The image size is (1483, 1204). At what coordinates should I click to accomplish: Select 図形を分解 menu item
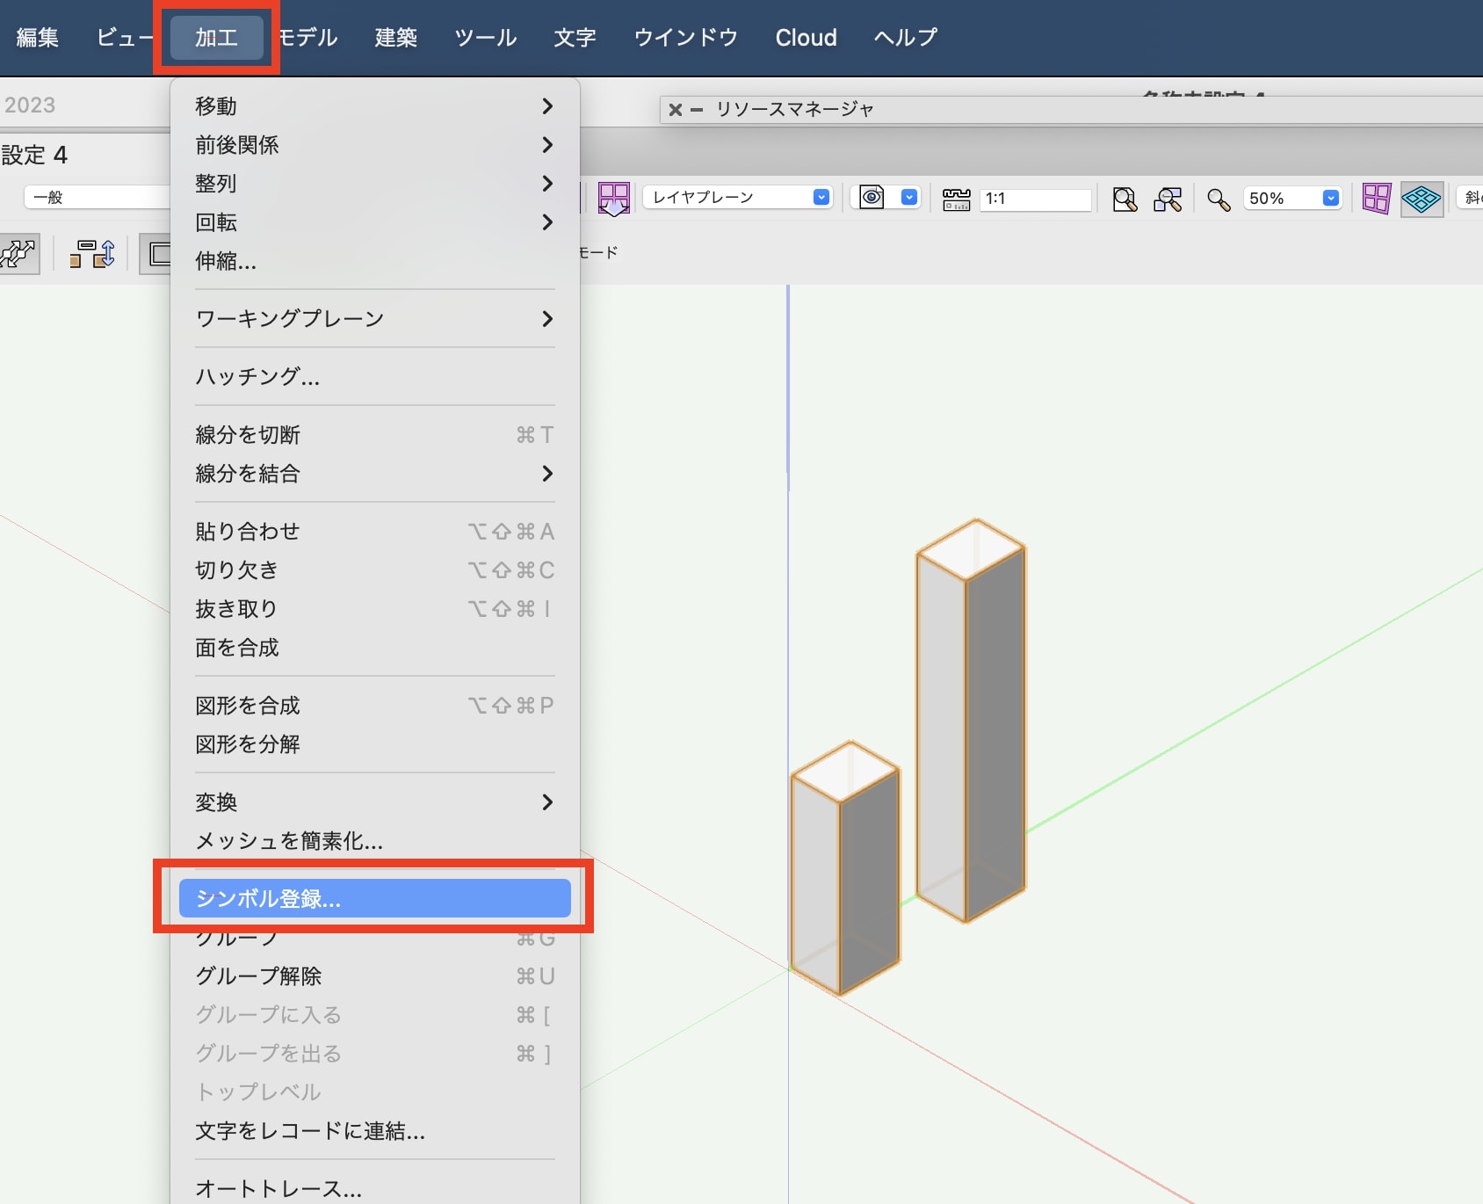[x=375, y=744]
